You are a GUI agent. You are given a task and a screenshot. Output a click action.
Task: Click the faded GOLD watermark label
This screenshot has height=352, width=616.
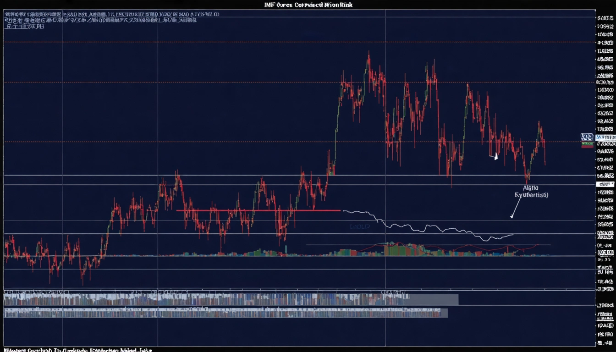(359, 226)
